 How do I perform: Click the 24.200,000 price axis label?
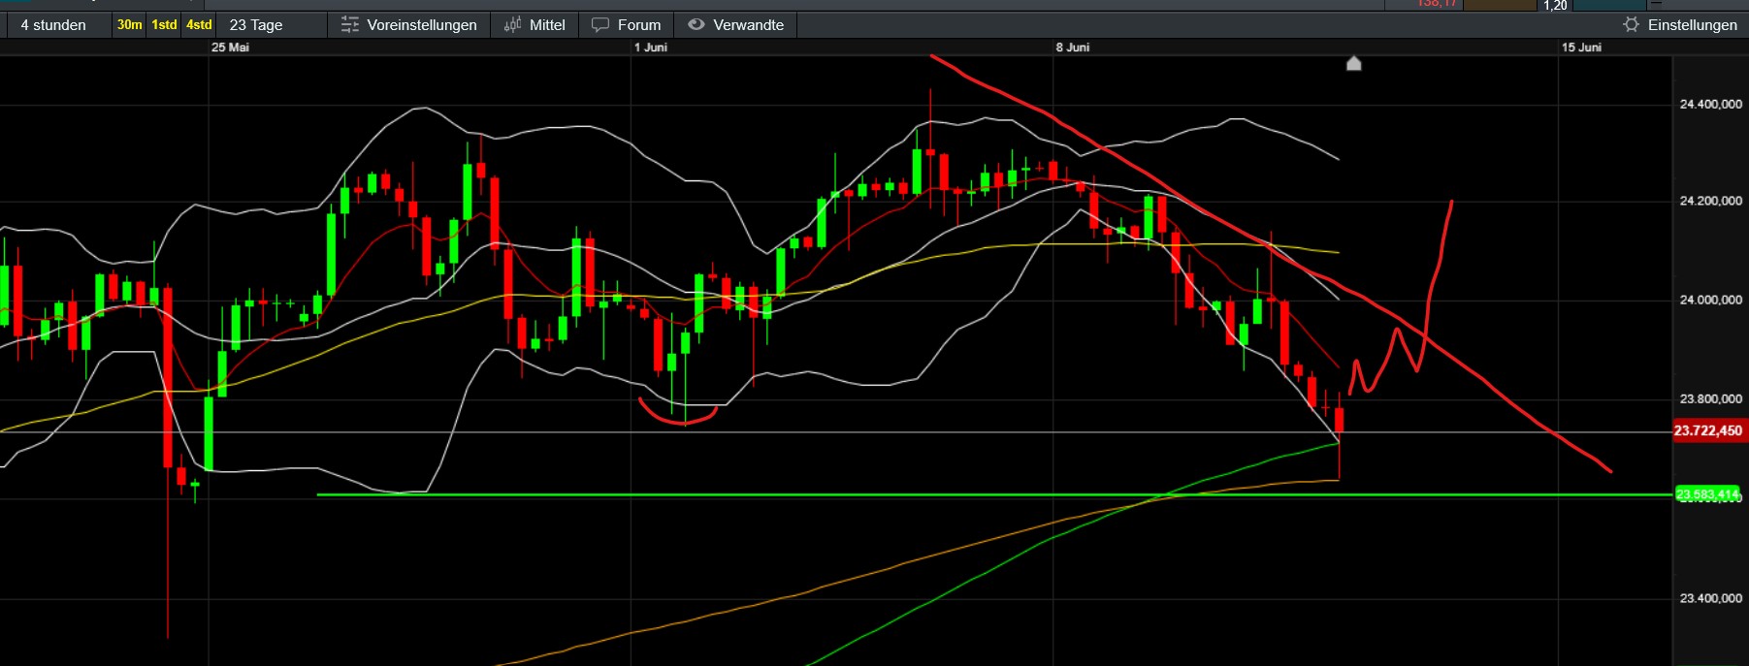(1711, 201)
